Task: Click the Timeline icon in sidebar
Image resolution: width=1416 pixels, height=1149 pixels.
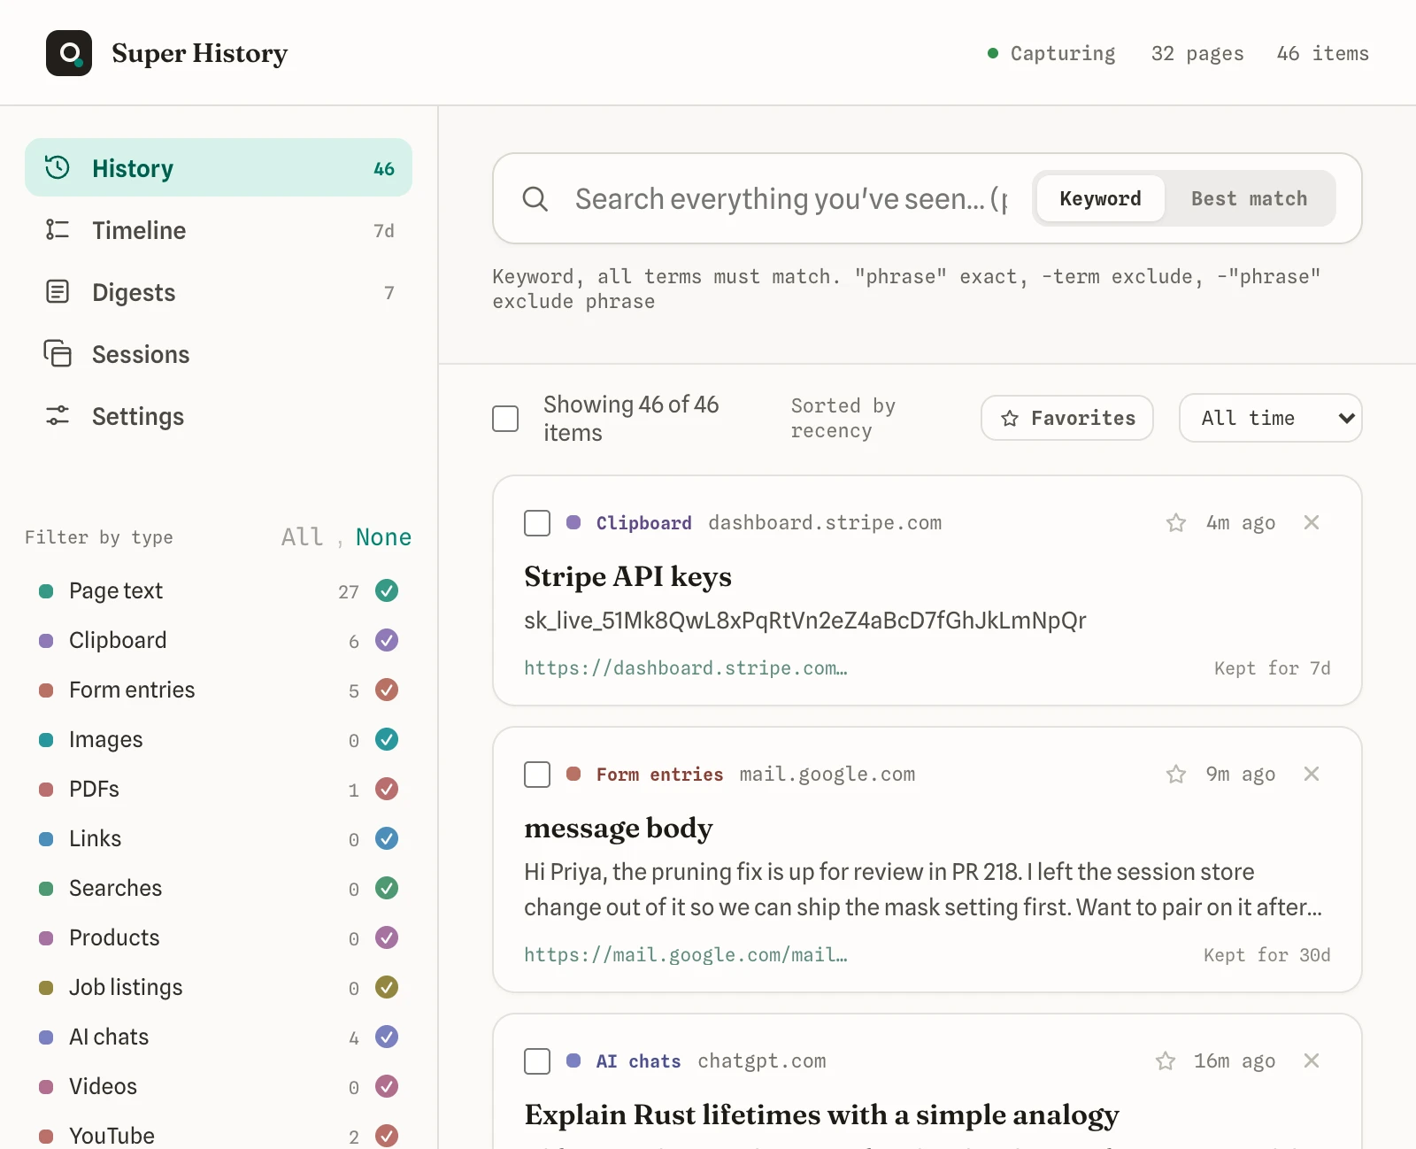Action: click(58, 229)
